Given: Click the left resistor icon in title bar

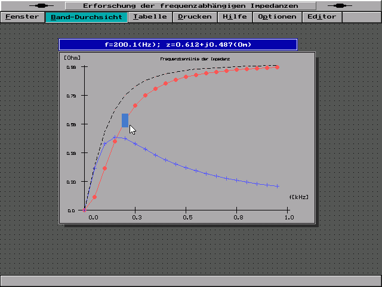Looking at the screenshot, I should pos(45,5).
